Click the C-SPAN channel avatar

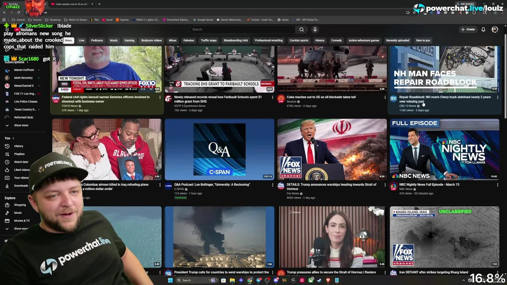[x=168, y=186]
